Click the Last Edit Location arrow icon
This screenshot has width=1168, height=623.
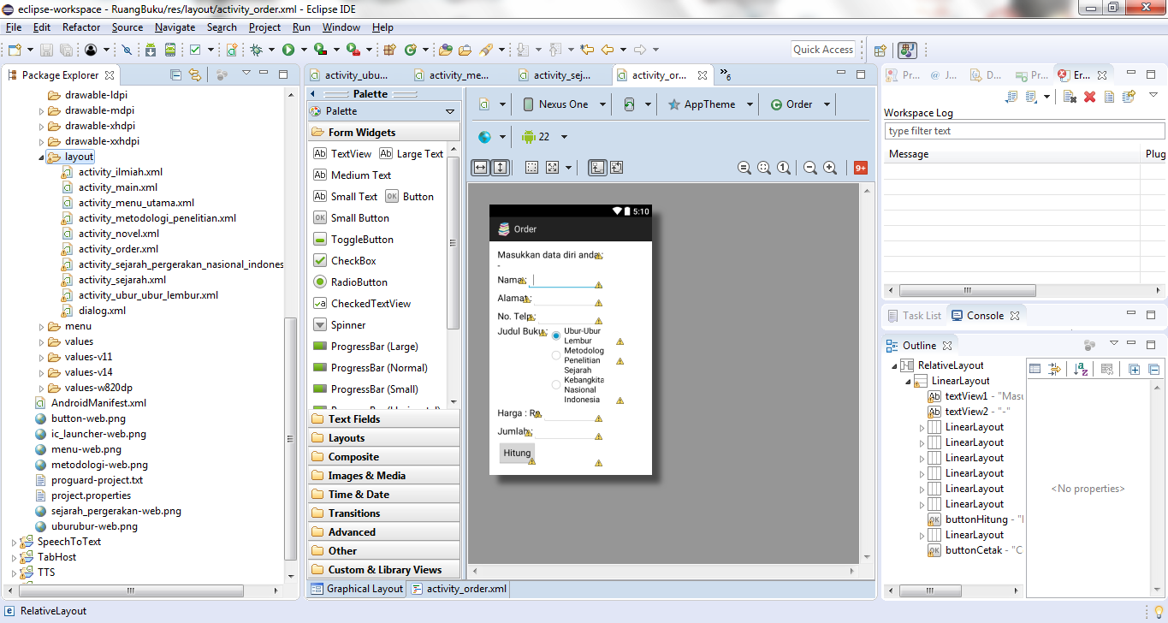click(587, 50)
